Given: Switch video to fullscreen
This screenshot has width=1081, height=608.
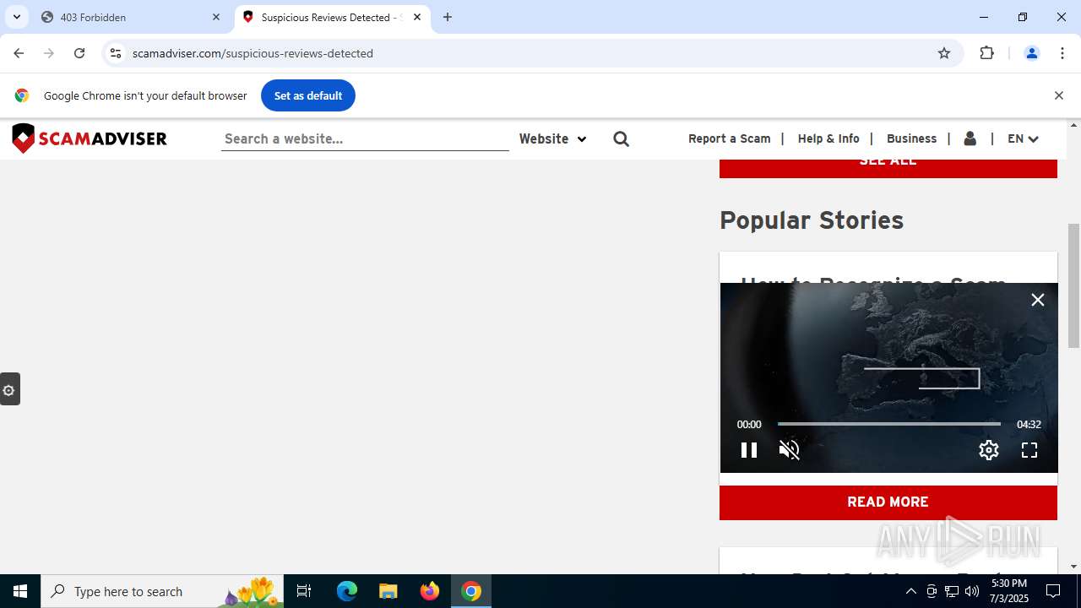Looking at the screenshot, I should [x=1029, y=450].
